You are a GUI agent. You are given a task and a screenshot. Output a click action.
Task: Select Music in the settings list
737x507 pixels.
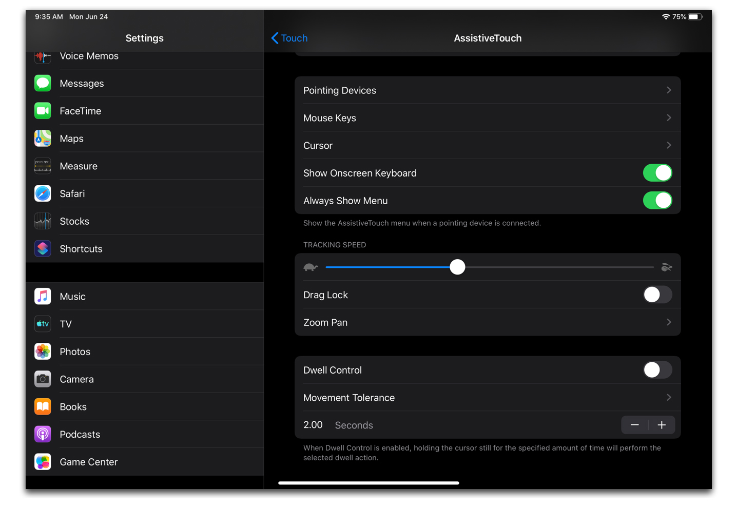coord(73,297)
